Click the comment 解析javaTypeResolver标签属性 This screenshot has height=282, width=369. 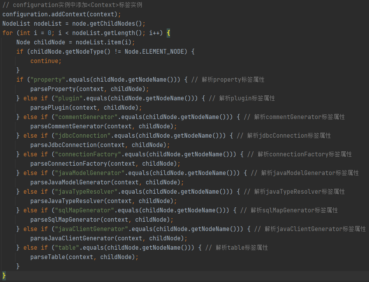coord(294,191)
